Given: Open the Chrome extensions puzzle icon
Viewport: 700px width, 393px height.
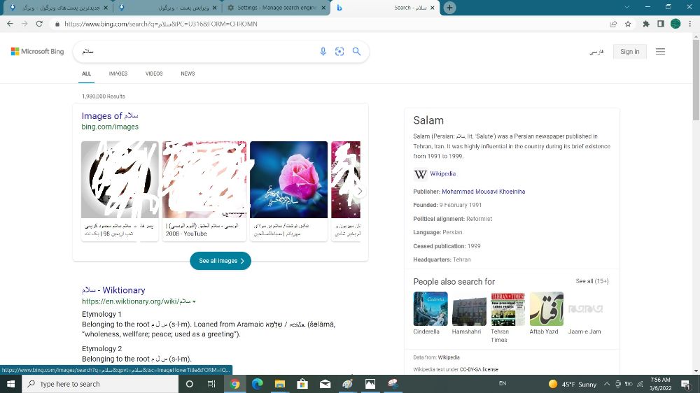Looking at the screenshot, I should click(646, 24).
